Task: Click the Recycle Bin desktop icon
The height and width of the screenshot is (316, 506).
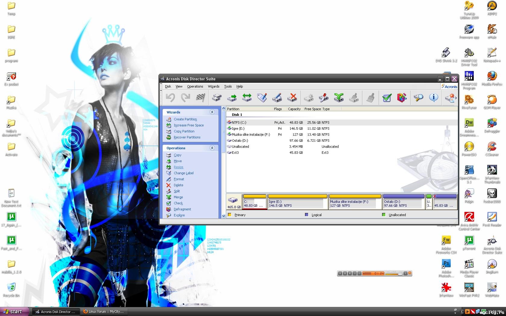Action: point(11,290)
